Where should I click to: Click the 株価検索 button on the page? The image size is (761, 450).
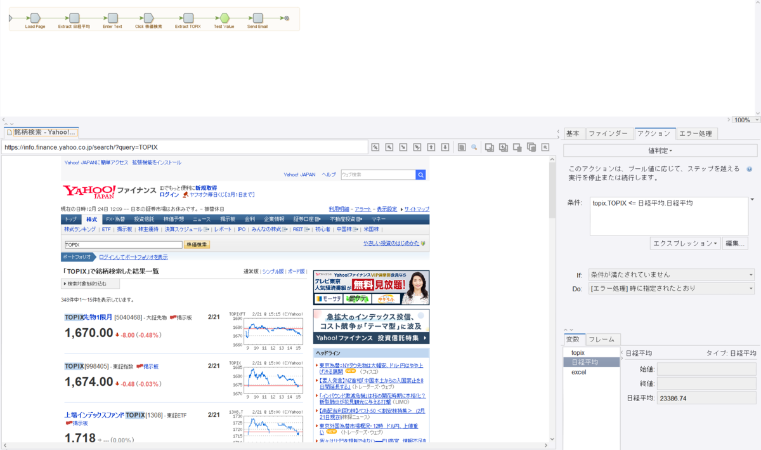pos(197,244)
